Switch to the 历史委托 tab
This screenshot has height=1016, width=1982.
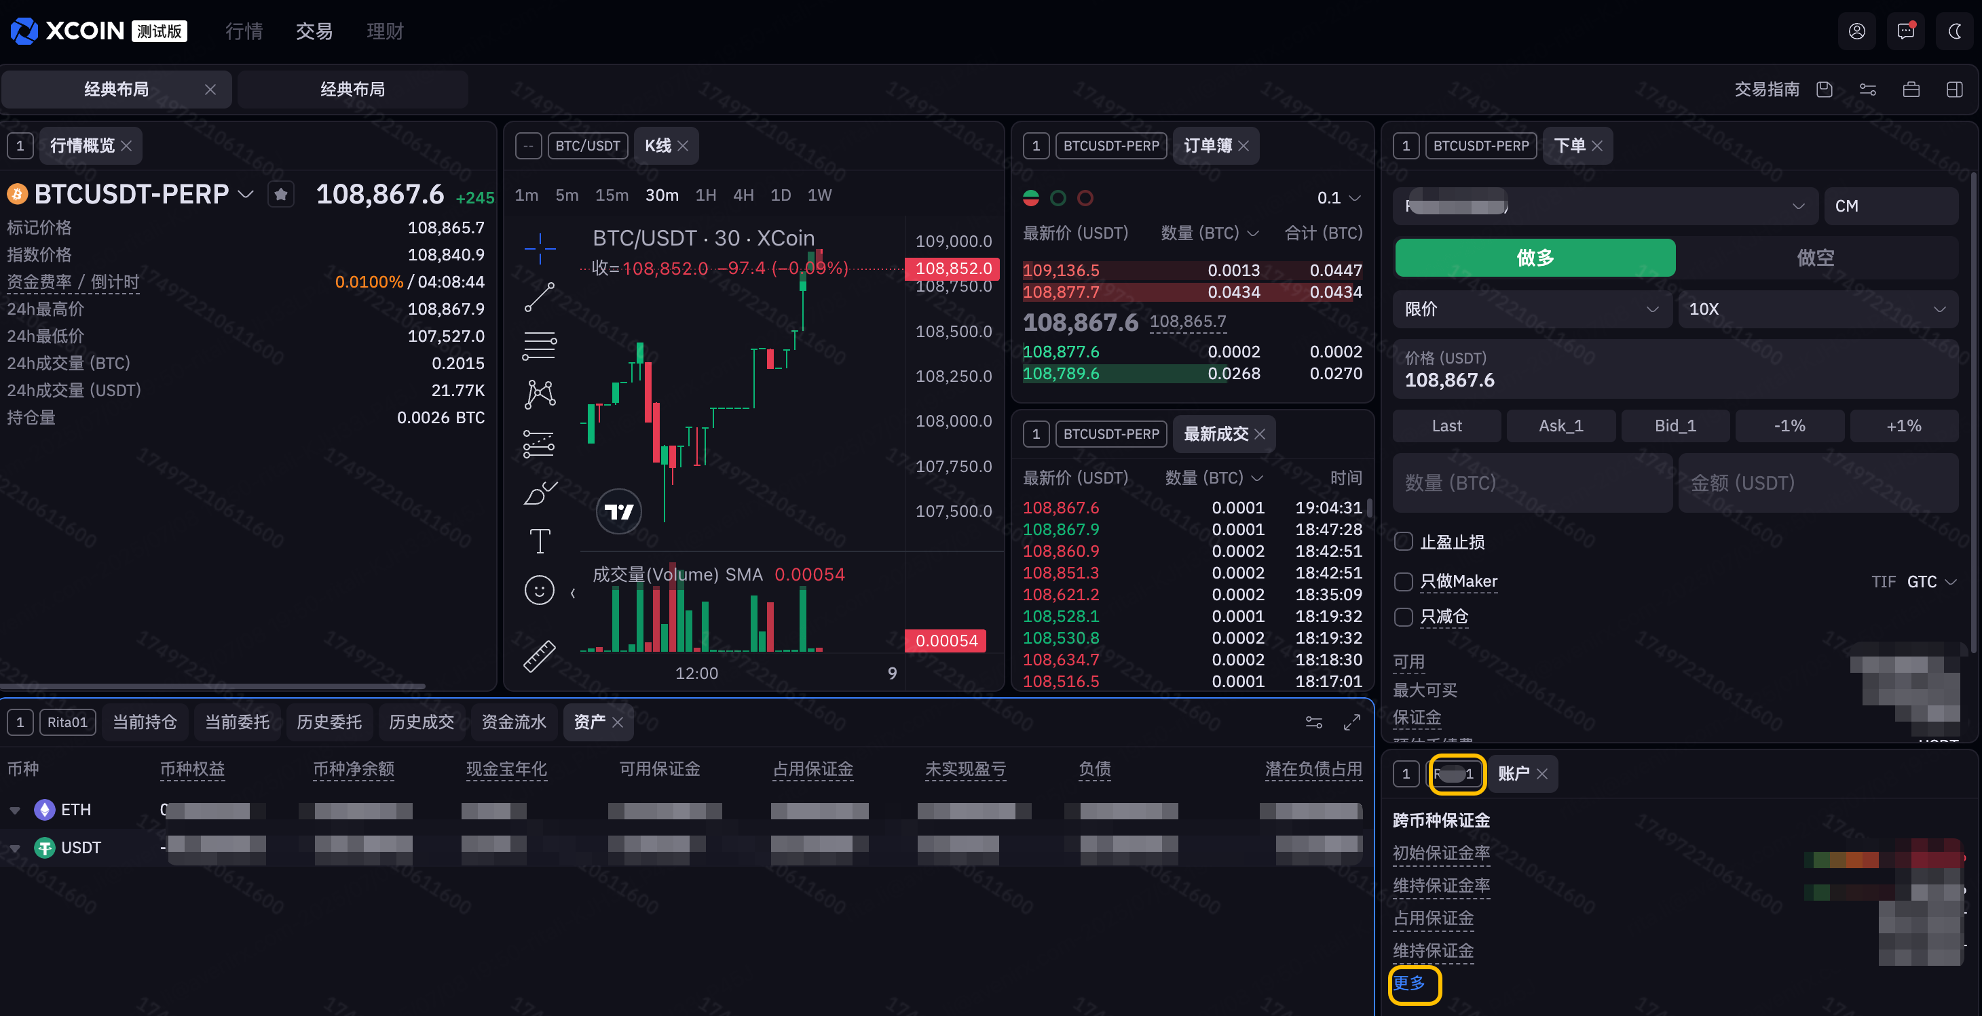pyautogui.click(x=329, y=722)
